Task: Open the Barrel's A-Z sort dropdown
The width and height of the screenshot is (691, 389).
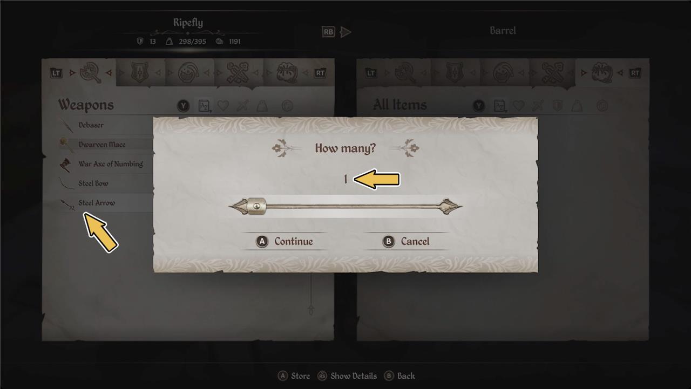Action: click(x=500, y=105)
